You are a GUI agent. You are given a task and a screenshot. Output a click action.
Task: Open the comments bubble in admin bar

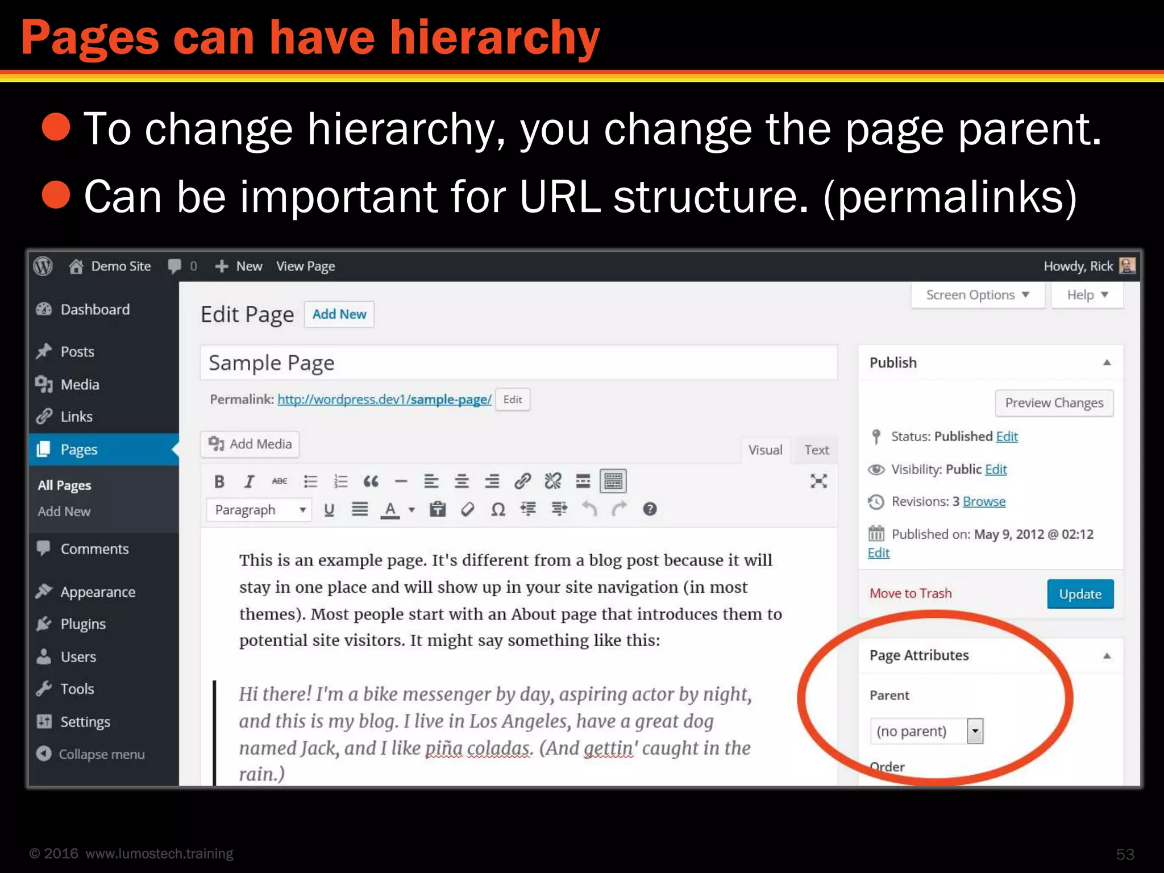[x=182, y=266]
